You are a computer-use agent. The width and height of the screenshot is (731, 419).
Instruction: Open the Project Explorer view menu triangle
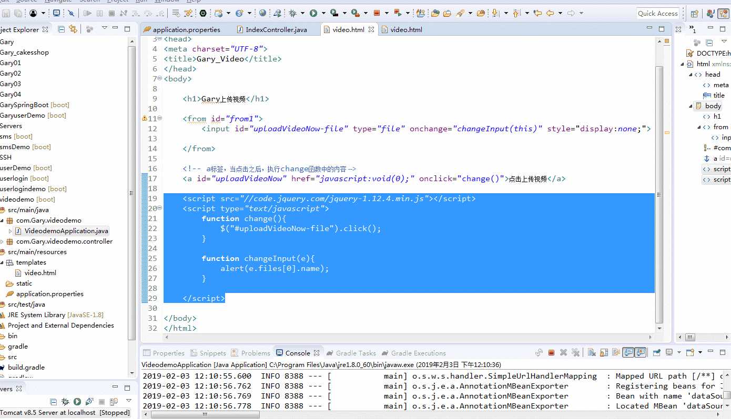click(104, 28)
